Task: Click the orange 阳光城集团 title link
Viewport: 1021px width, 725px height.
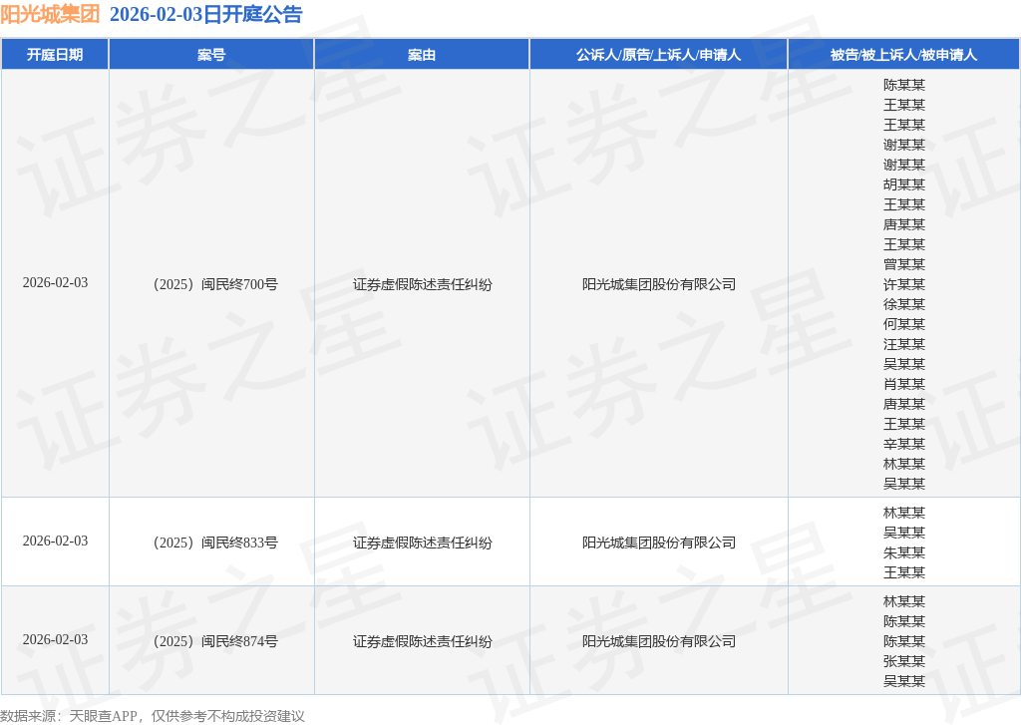Action: point(50,14)
